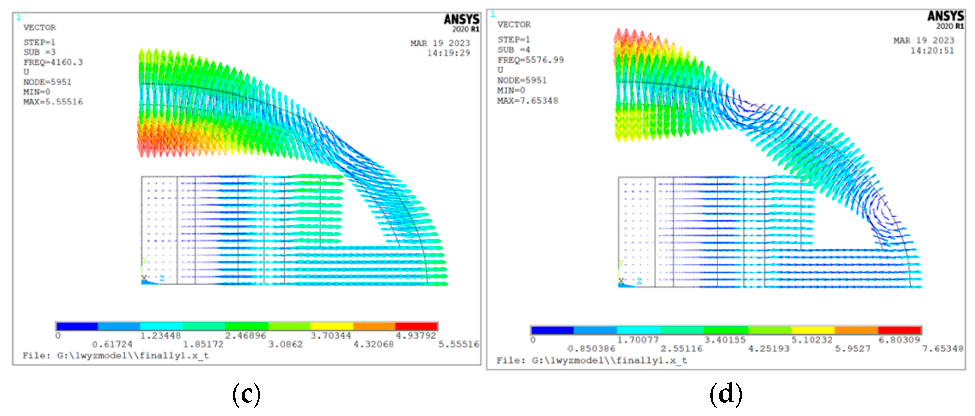Click the orange segment of right color legend
975x416 pixels.
pyautogui.click(x=856, y=330)
